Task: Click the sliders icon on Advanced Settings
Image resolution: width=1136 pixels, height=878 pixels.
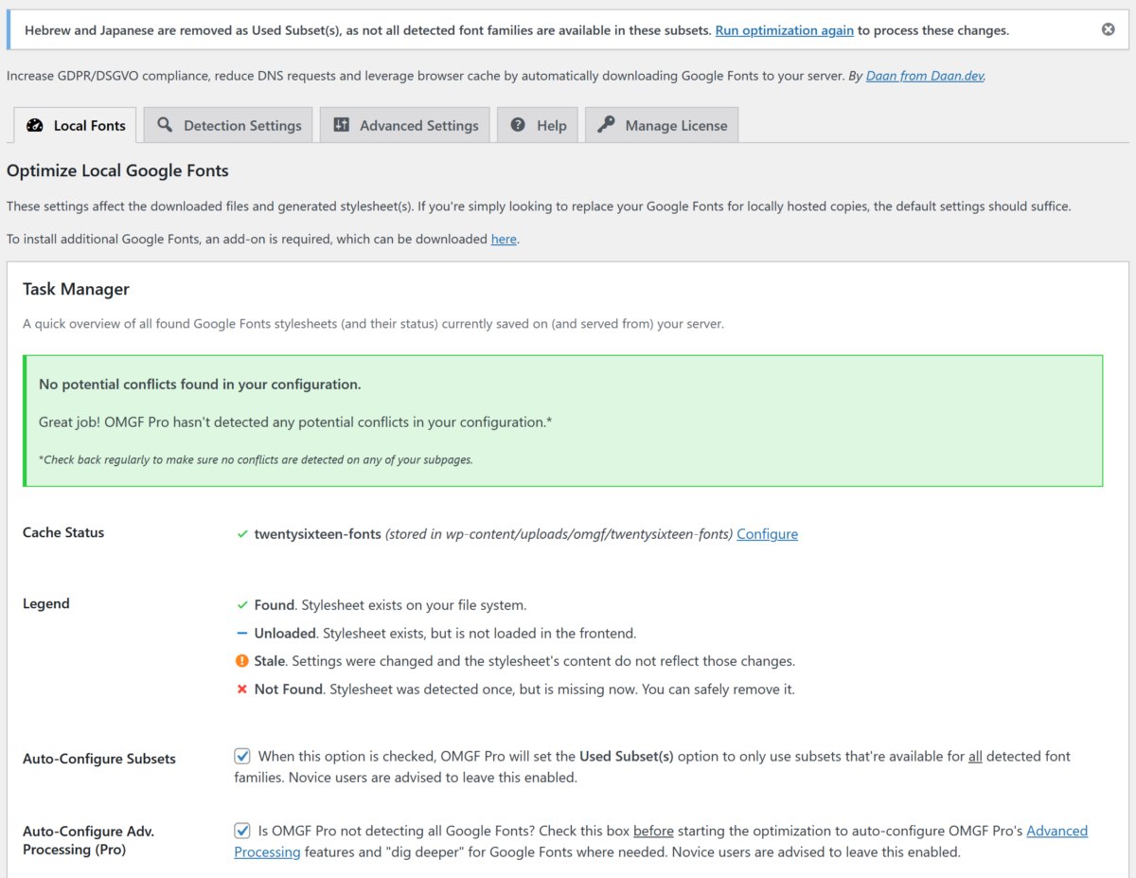Action: [x=342, y=125]
